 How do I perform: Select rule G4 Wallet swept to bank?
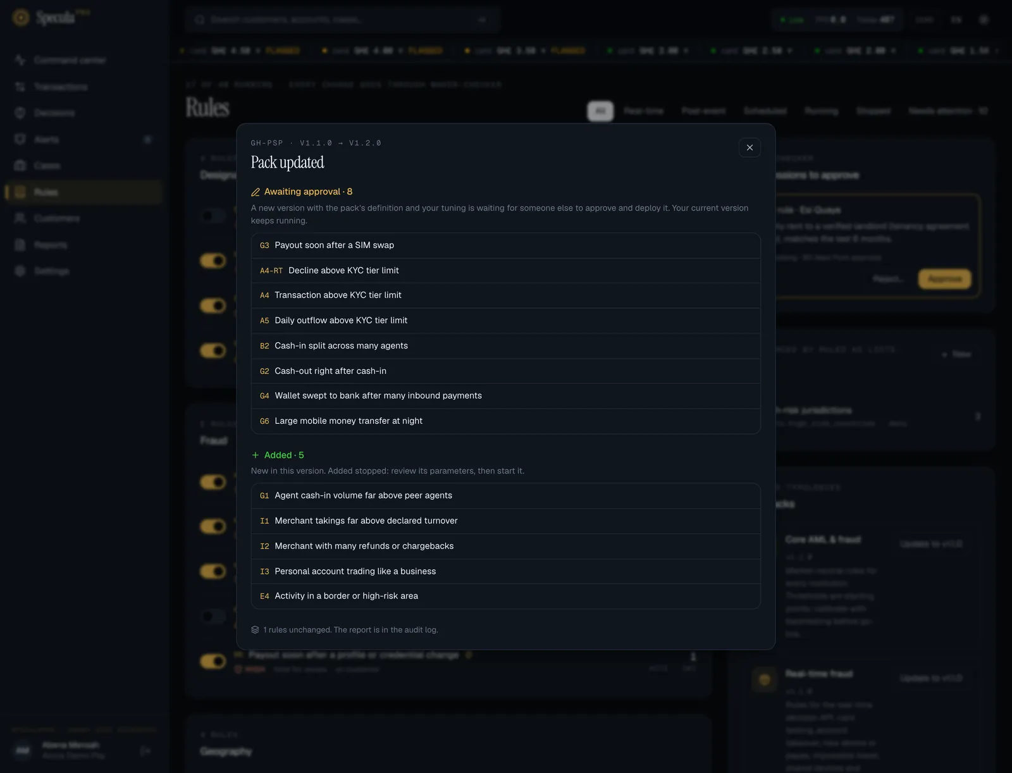[505, 396]
